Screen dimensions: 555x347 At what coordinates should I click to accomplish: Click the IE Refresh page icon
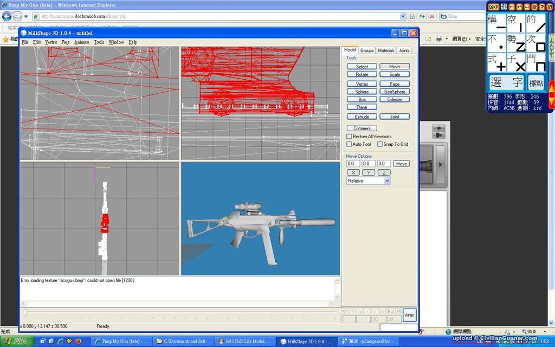[422, 16]
